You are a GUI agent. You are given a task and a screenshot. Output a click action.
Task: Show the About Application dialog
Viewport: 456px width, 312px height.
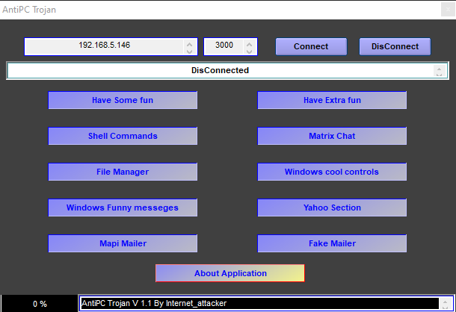[230, 273]
